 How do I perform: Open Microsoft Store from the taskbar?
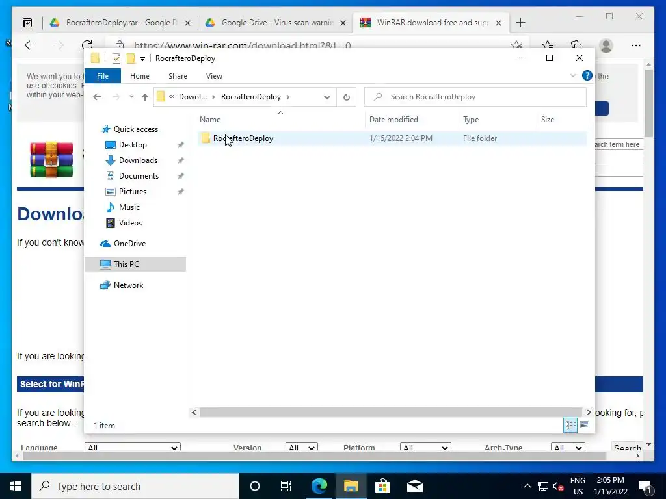382,486
